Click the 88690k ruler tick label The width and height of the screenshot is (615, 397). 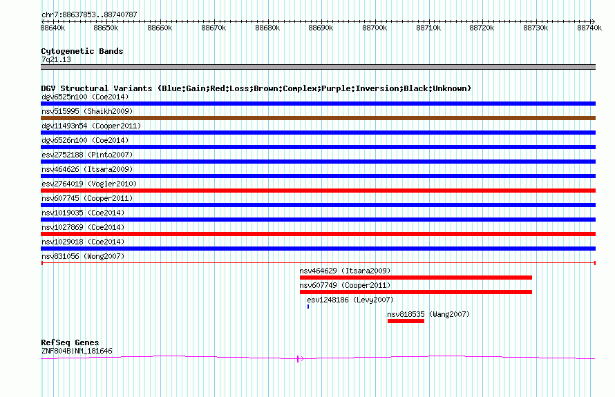[x=321, y=28]
